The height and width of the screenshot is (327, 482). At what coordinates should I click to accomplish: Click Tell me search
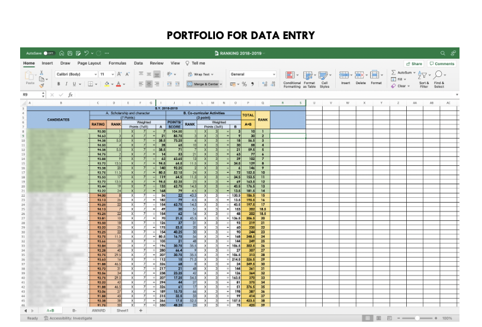tap(195, 63)
